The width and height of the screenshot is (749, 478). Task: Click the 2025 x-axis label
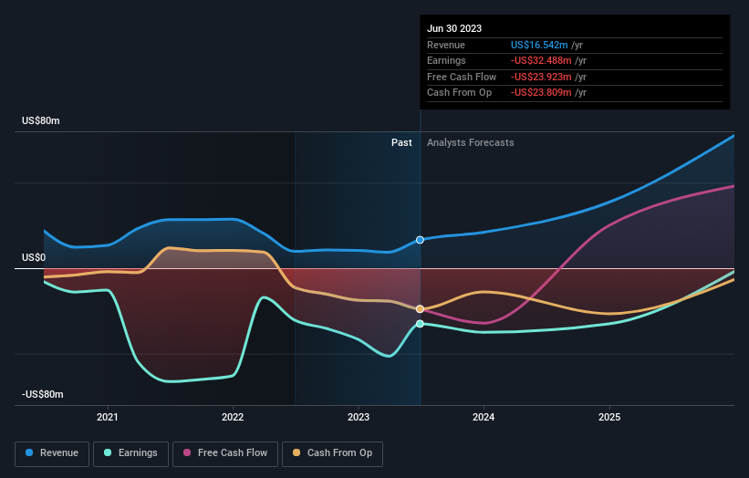[x=609, y=418]
